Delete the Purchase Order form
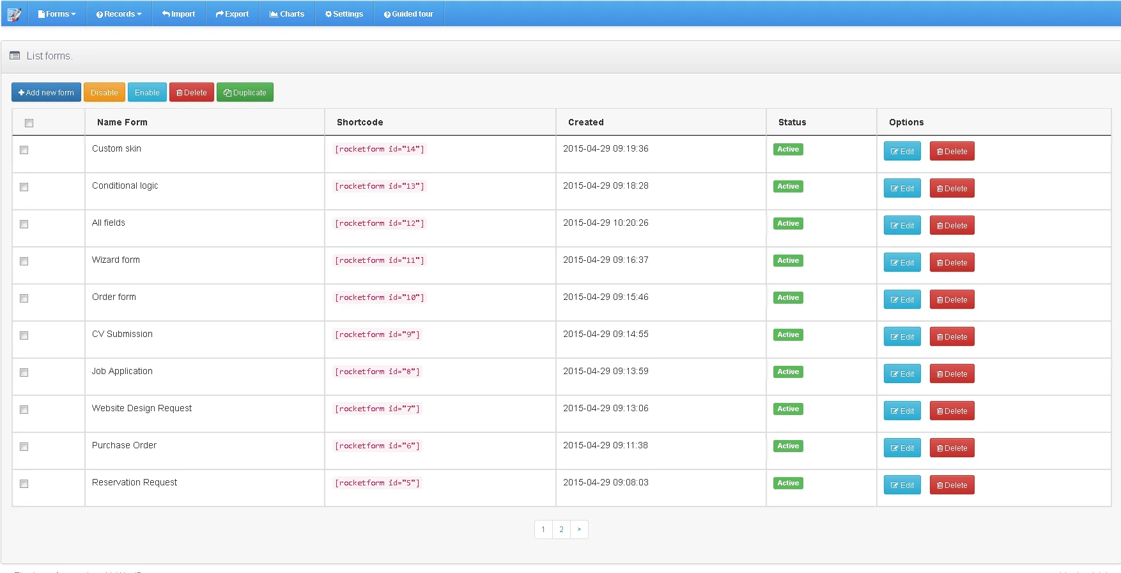Image resolution: width=1121 pixels, height=573 pixels. 952,448
